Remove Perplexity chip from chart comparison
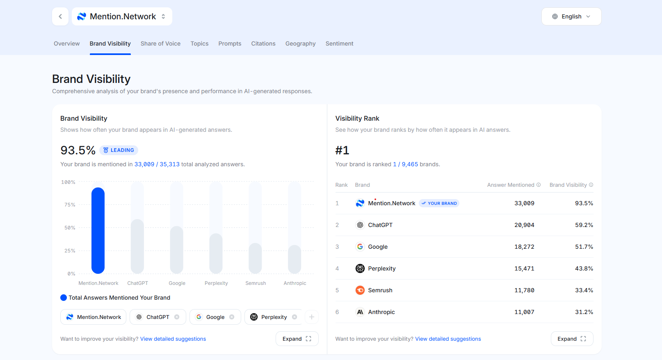This screenshot has height=360, width=662. (294, 317)
